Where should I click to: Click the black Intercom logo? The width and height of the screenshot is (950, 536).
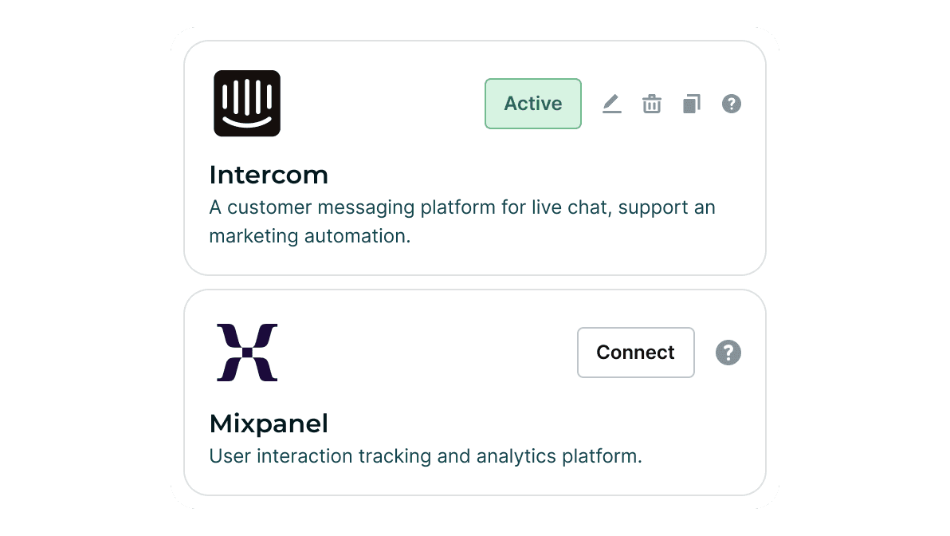247,104
